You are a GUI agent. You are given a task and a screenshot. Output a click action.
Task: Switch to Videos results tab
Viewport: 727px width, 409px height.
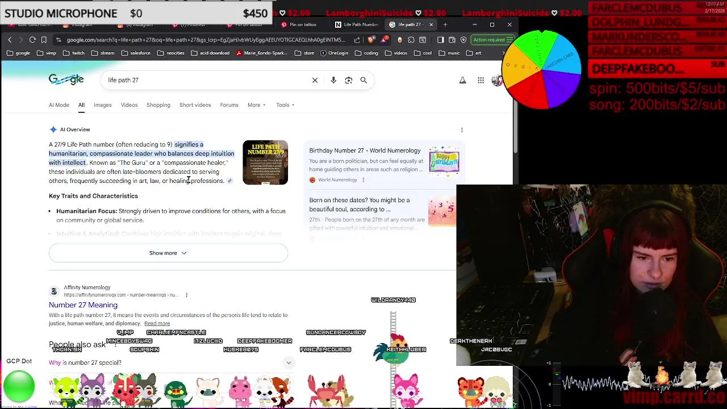point(129,105)
